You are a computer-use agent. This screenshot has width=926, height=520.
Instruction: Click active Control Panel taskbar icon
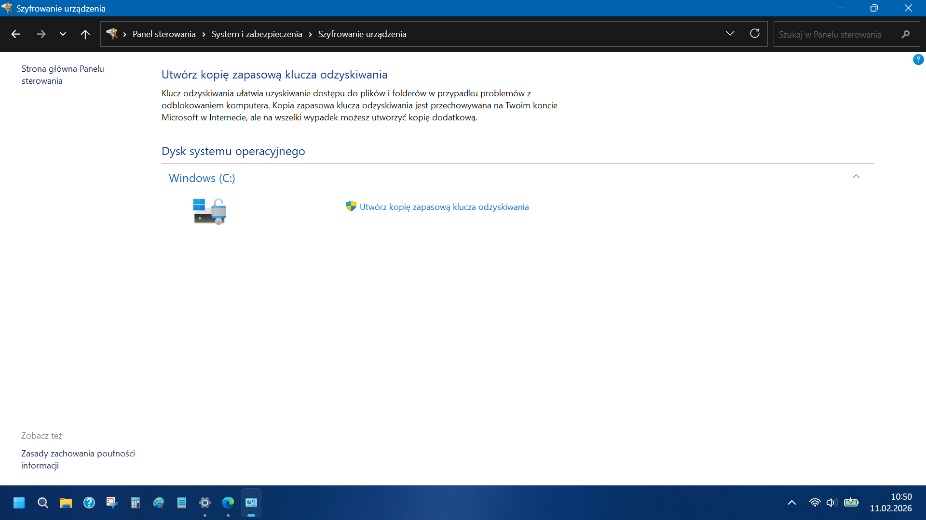tap(251, 503)
